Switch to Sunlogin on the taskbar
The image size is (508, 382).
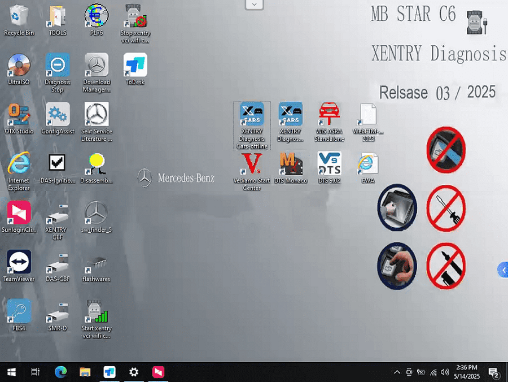[x=159, y=372]
